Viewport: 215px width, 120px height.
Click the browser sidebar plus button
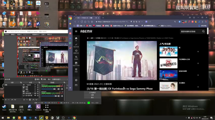tap(70, 88)
